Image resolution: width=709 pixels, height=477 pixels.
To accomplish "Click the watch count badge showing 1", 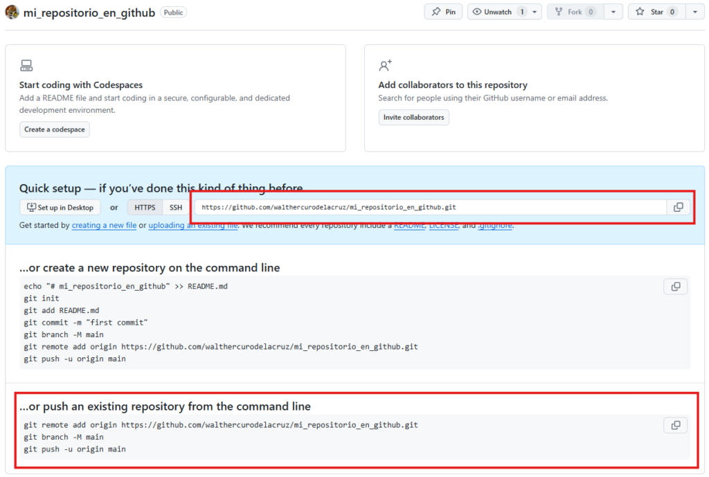I will 522,12.
